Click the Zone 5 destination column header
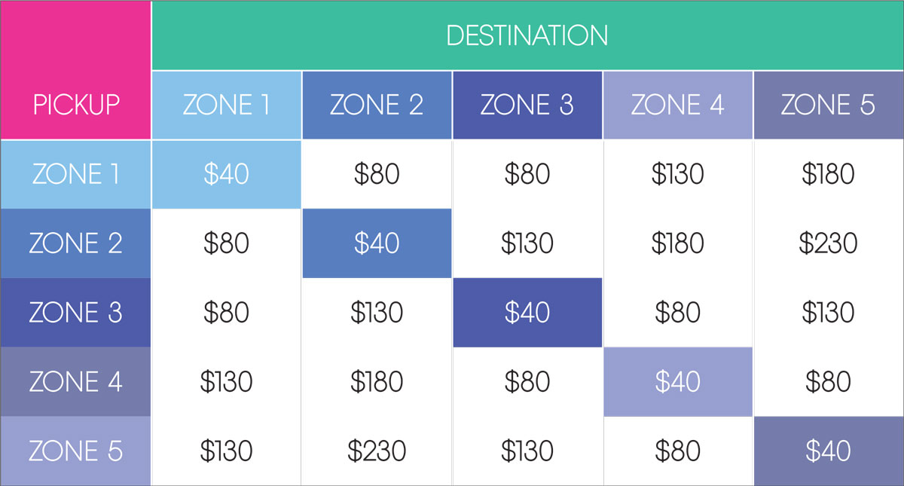The image size is (904, 486). (x=829, y=105)
